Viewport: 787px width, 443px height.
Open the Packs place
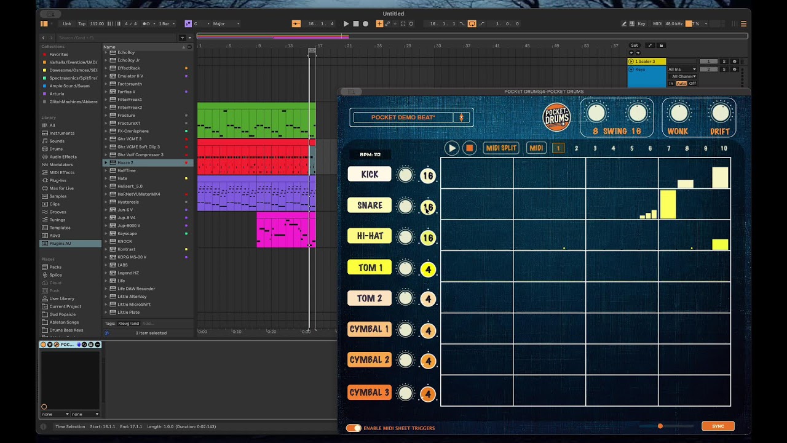click(x=55, y=267)
